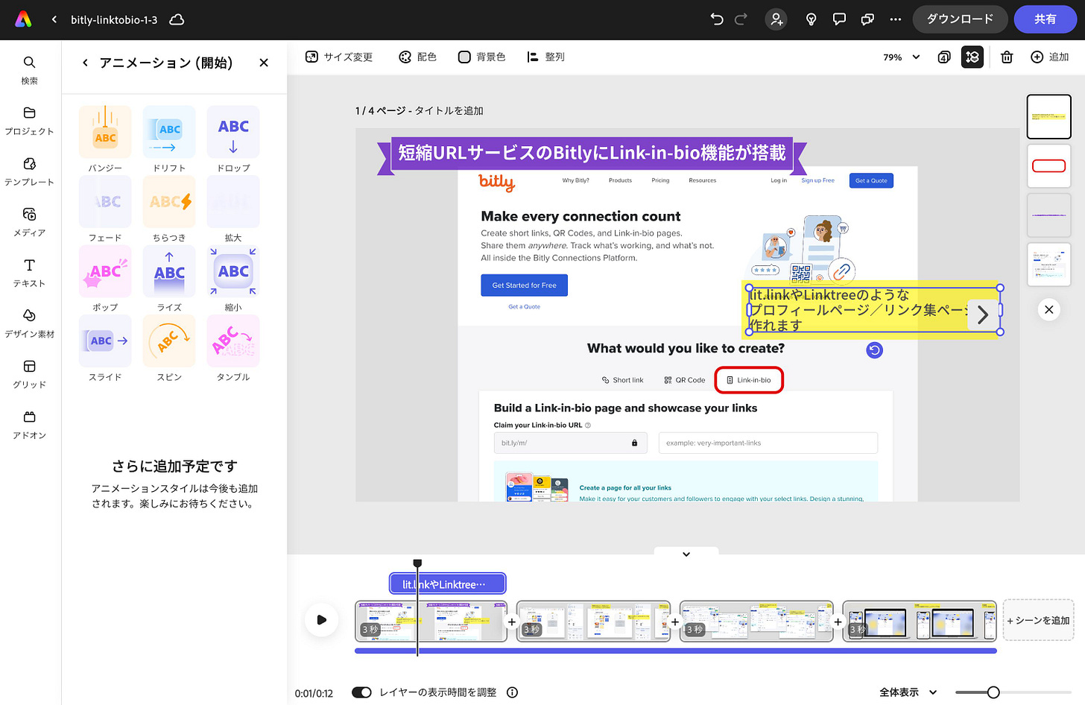Open the デザイン素材 panel

coord(30,323)
